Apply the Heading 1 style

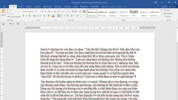113,13
